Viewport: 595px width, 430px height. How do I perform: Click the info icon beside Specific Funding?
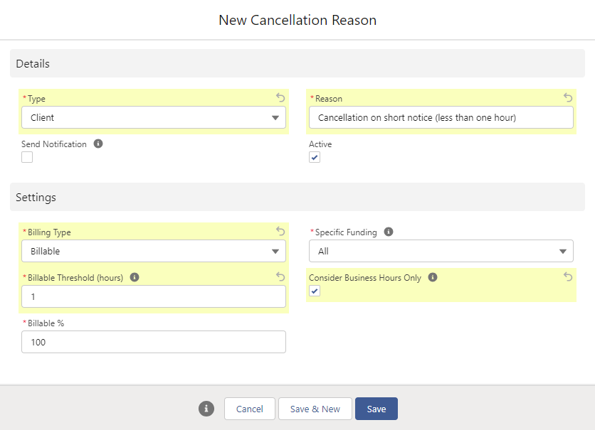click(x=388, y=231)
